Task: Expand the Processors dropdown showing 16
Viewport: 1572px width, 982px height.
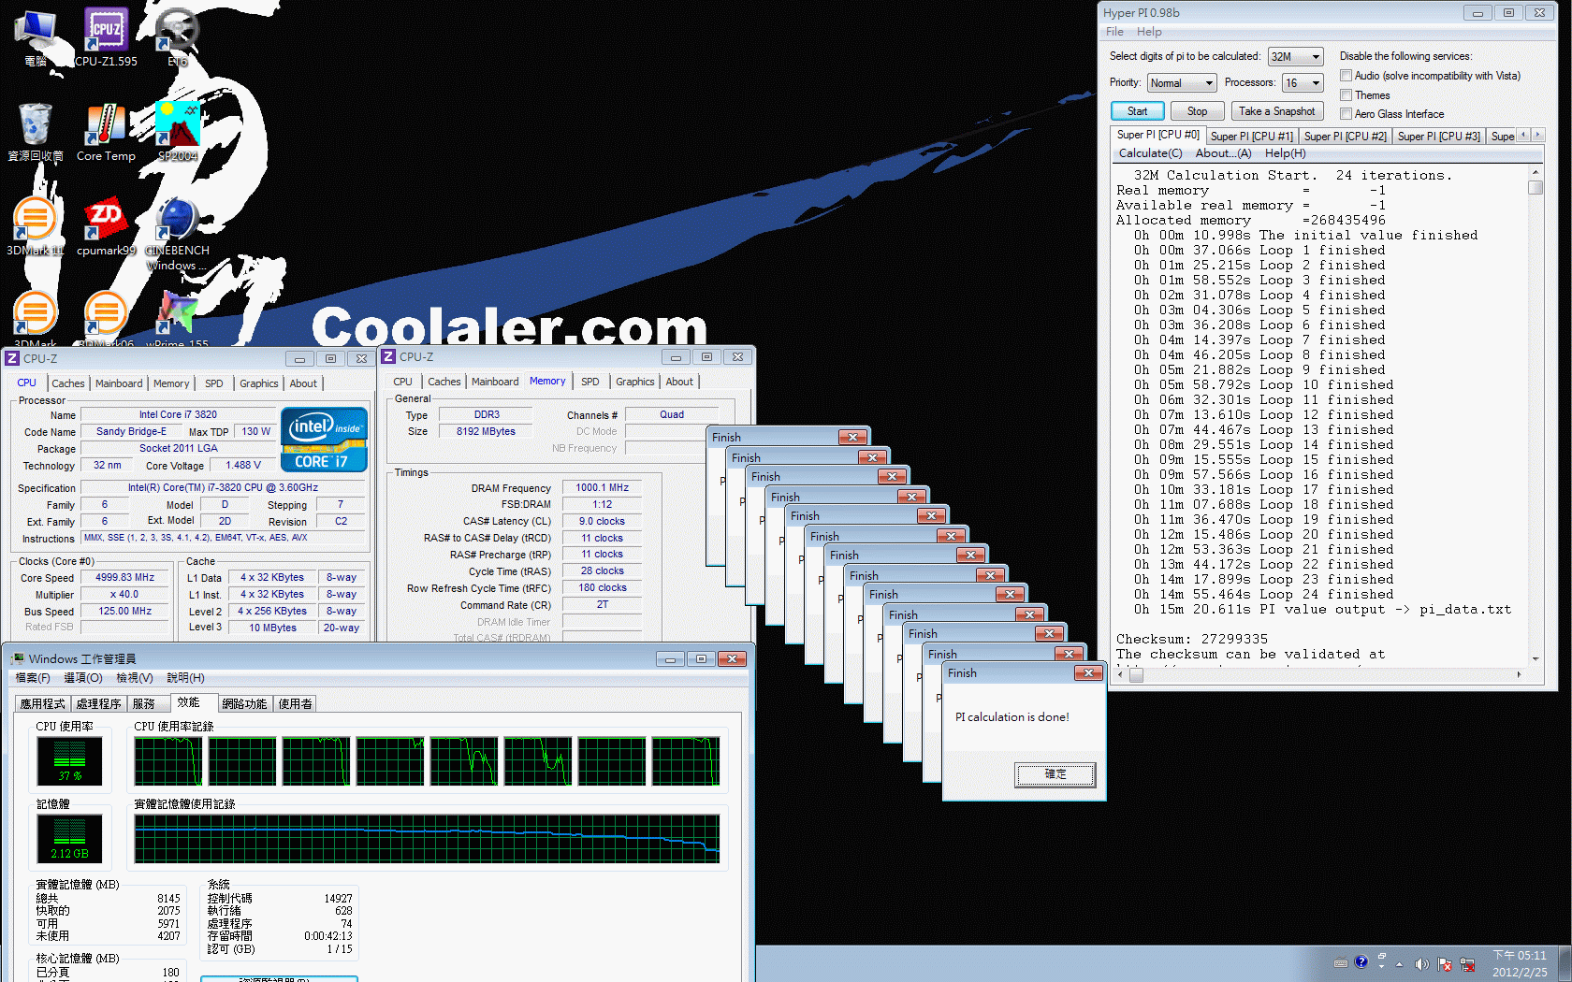Action: (x=1303, y=83)
